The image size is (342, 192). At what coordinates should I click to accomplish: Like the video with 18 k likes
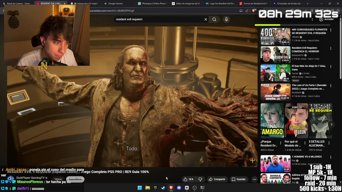(x=188, y=179)
